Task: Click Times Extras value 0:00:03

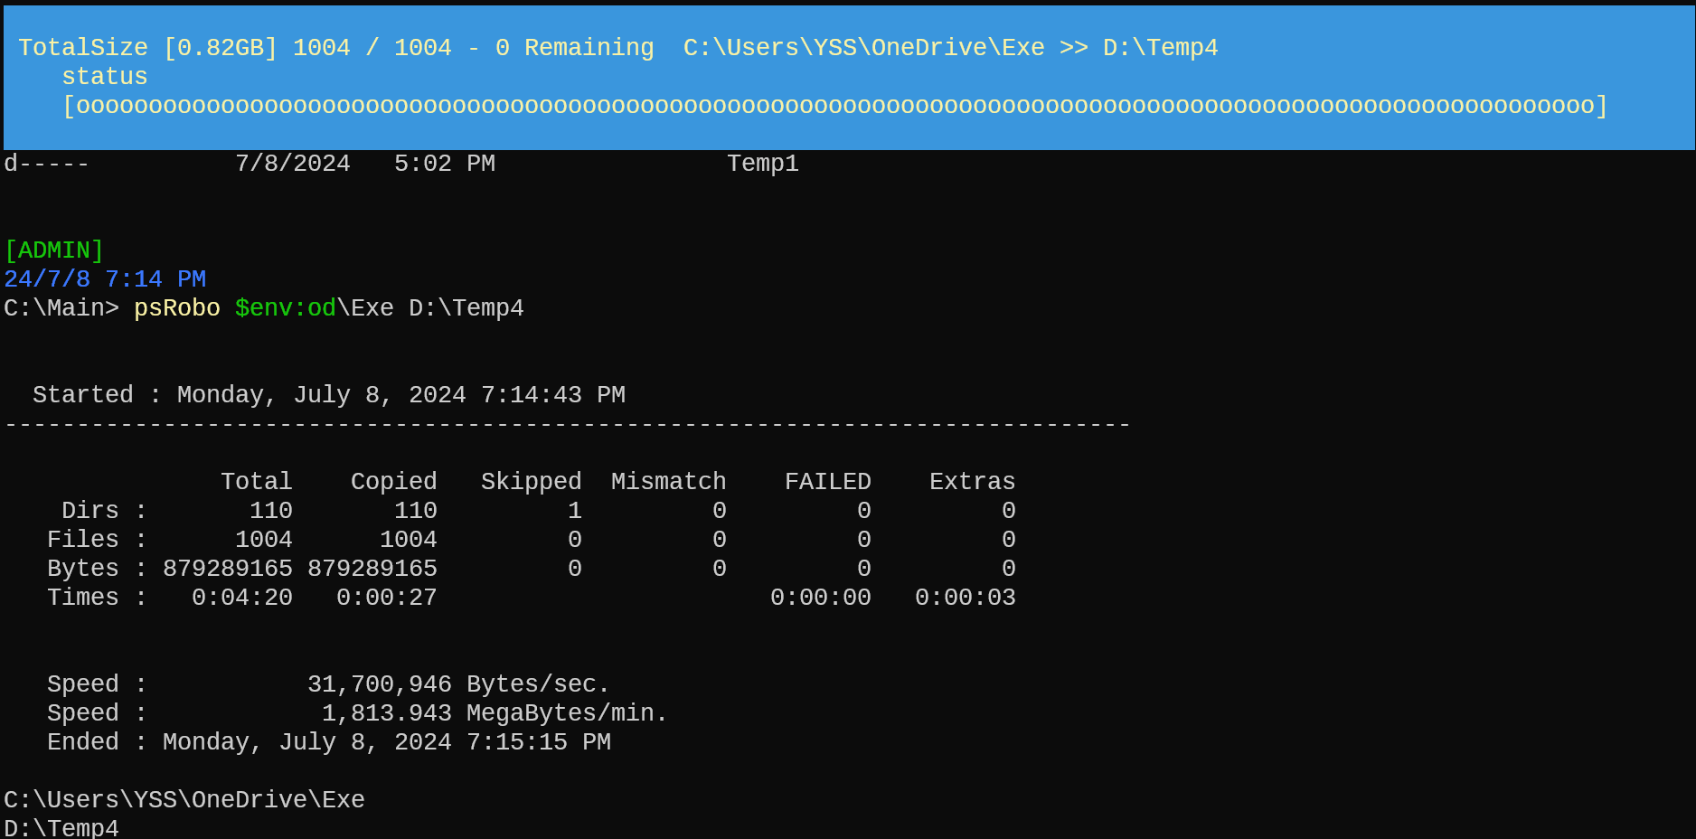Action: [x=966, y=598]
